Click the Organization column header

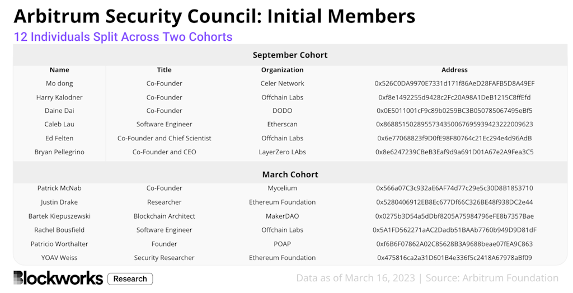tap(282, 70)
